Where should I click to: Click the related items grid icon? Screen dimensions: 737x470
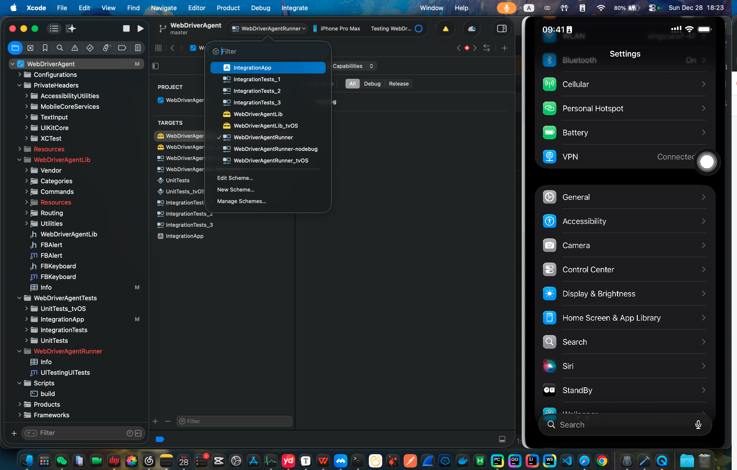(158, 48)
